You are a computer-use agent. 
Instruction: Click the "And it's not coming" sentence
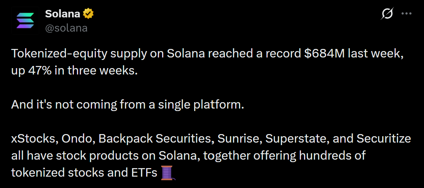pyautogui.click(x=127, y=105)
